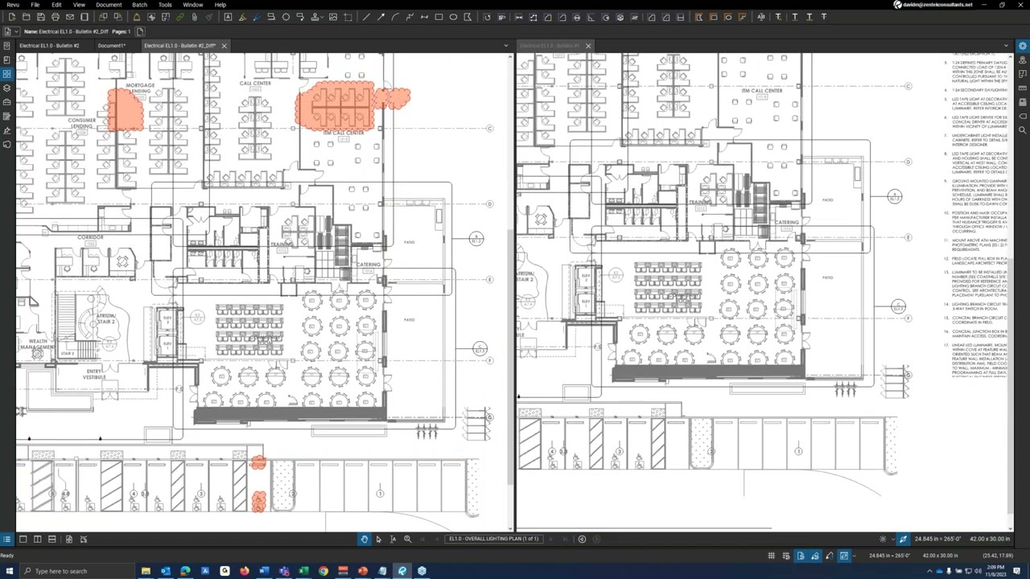1030x579 pixels.
Task: Toggle the markups list button
Action: click(6, 539)
